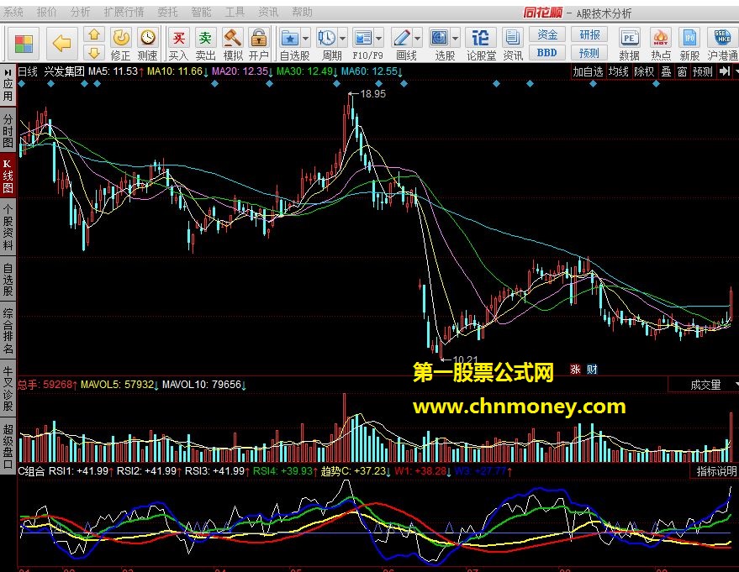Image resolution: width=739 pixels, height=572 pixels.
Task: Click the 兴发集团 stock name label
Action: 64,71
